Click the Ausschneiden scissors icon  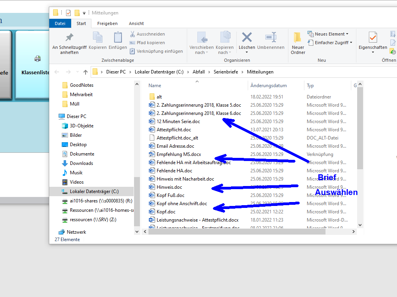tap(132, 34)
